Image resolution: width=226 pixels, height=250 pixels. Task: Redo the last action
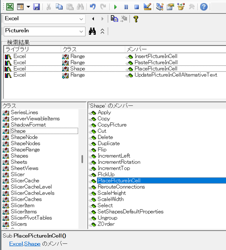103,7
